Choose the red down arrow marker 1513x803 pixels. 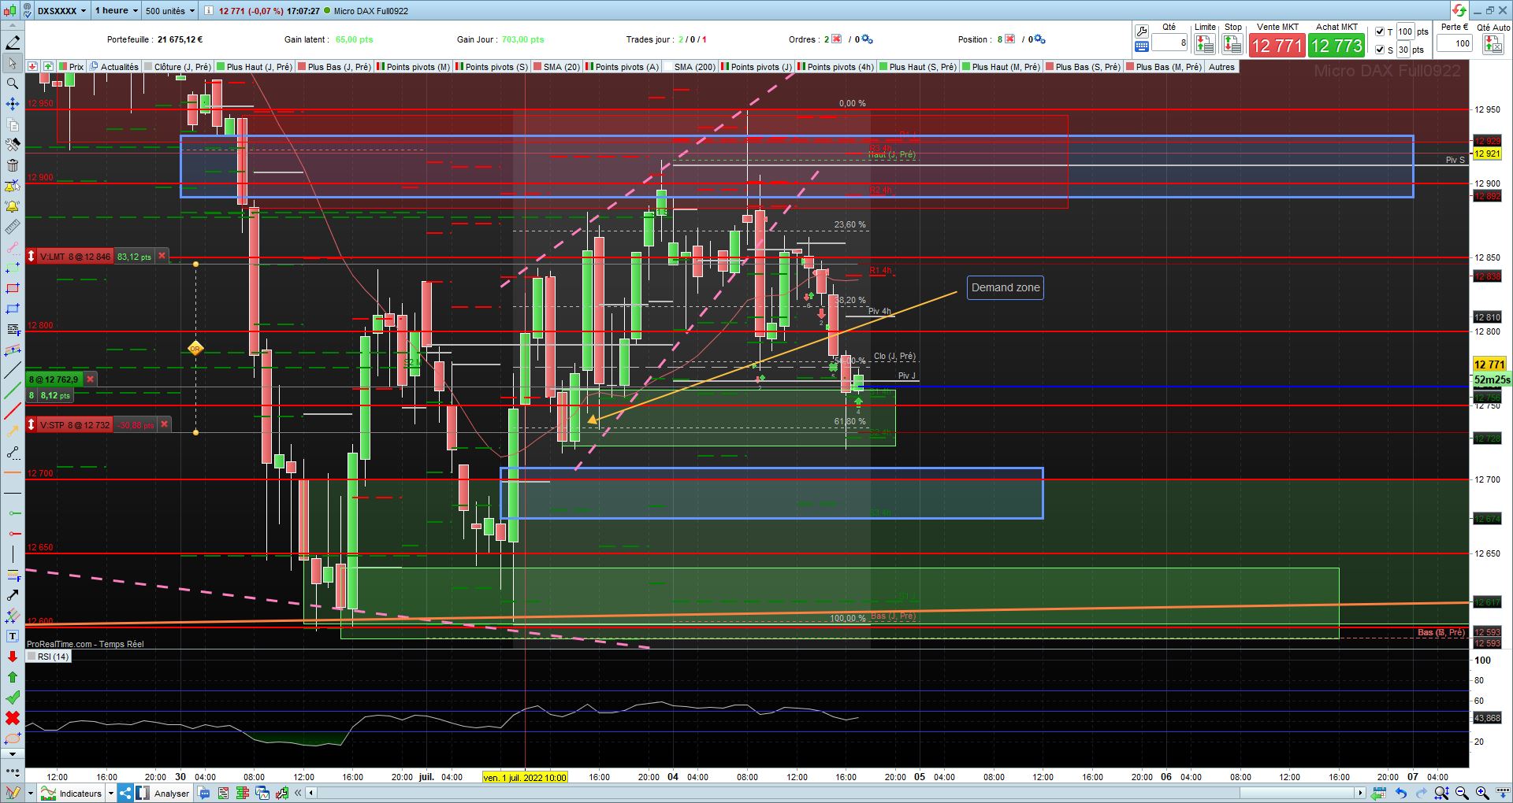tap(13, 657)
